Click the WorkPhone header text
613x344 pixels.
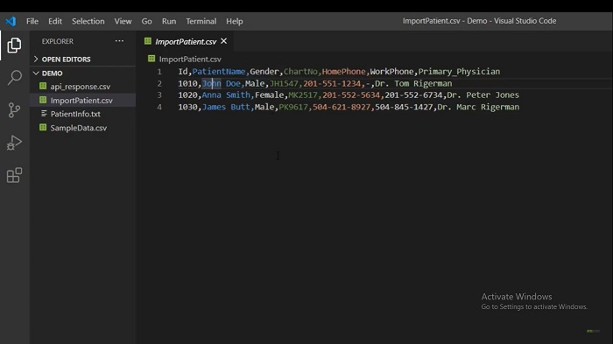[x=391, y=72]
